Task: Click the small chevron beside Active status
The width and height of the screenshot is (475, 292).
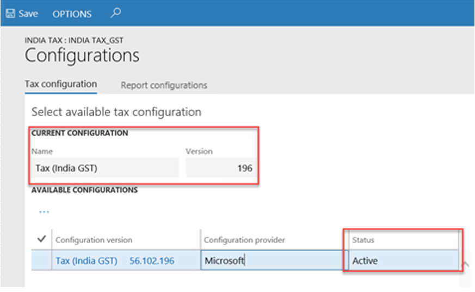Action: [466, 264]
